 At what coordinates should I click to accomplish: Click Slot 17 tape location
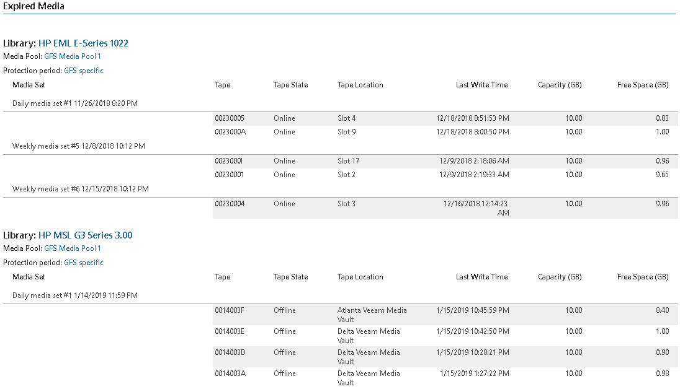click(348, 161)
